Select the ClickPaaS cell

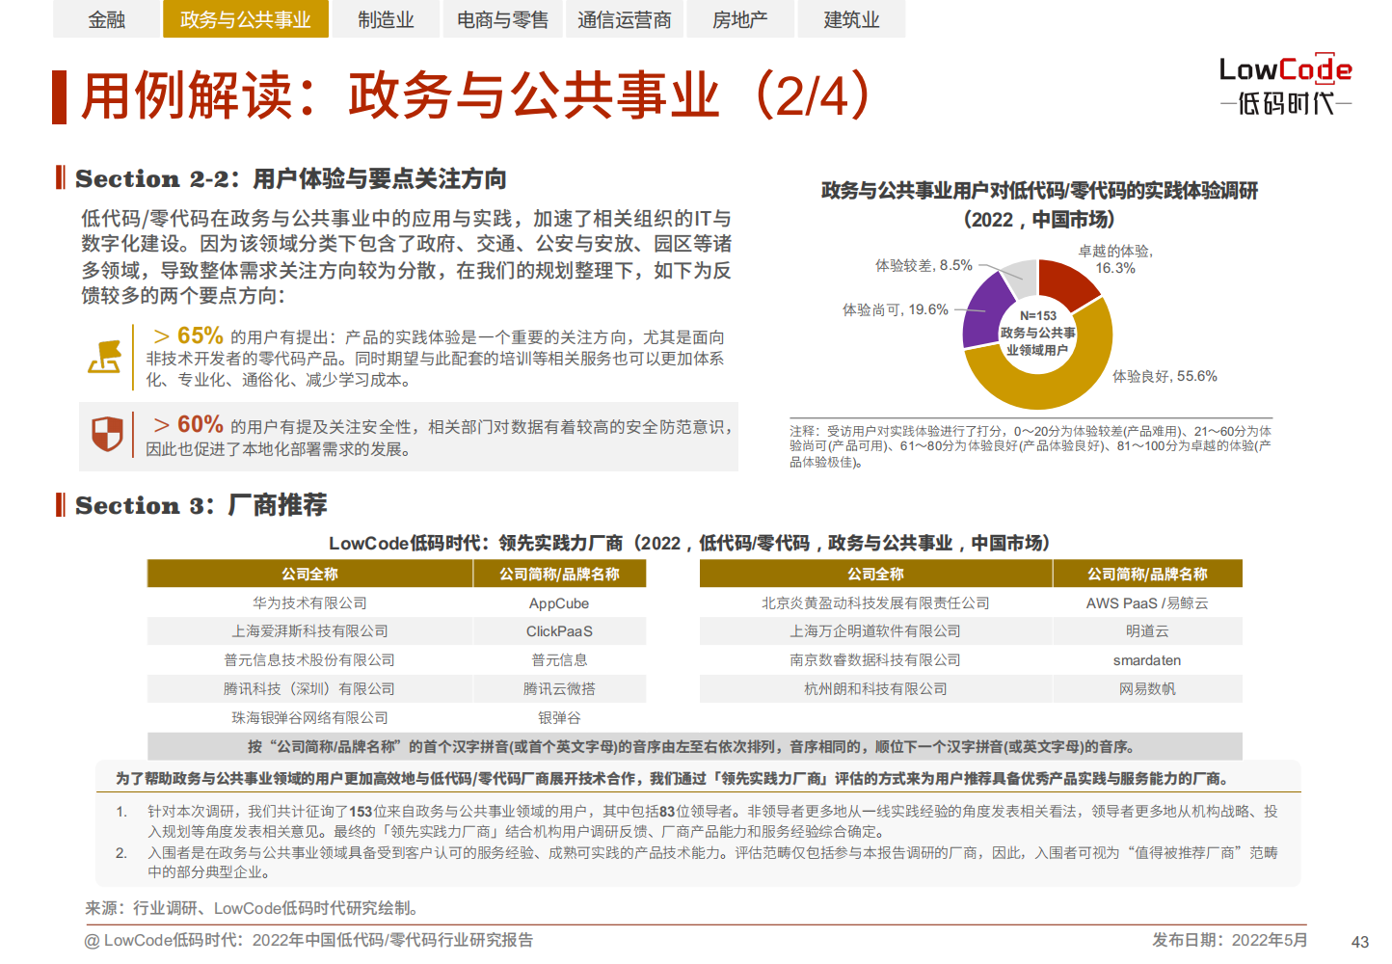tap(559, 631)
